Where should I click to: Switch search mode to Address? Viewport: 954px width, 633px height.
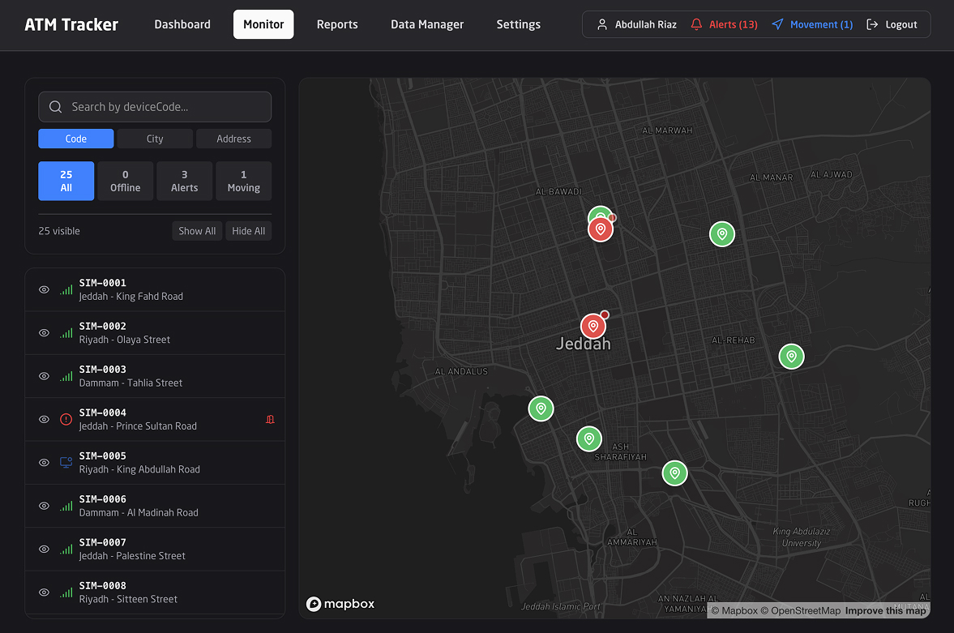point(233,139)
